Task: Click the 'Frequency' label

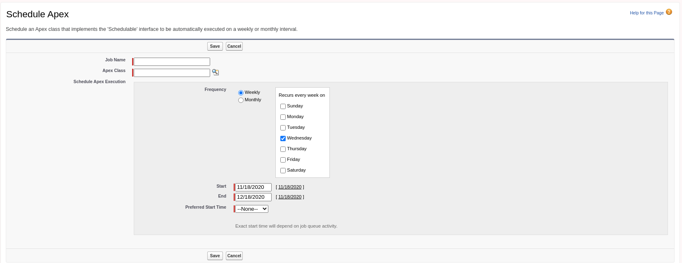Action: (215, 89)
